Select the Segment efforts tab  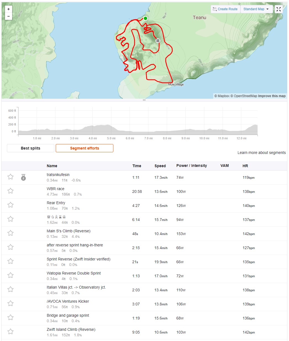[x=84, y=148]
